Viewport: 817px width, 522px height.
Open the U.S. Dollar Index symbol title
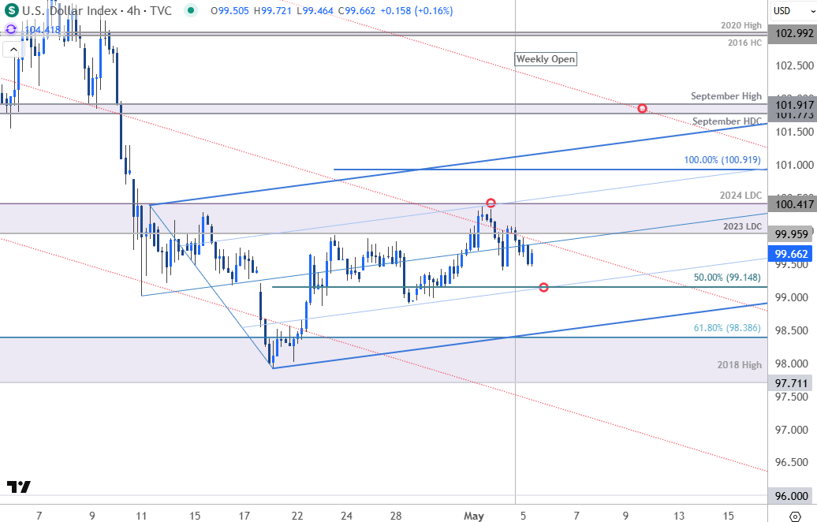click(x=97, y=10)
